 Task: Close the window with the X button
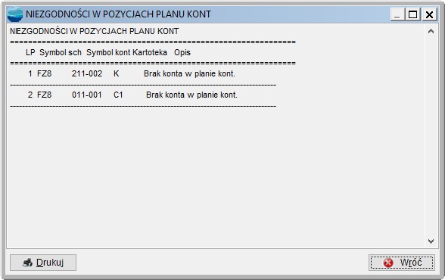coord(429,14)
